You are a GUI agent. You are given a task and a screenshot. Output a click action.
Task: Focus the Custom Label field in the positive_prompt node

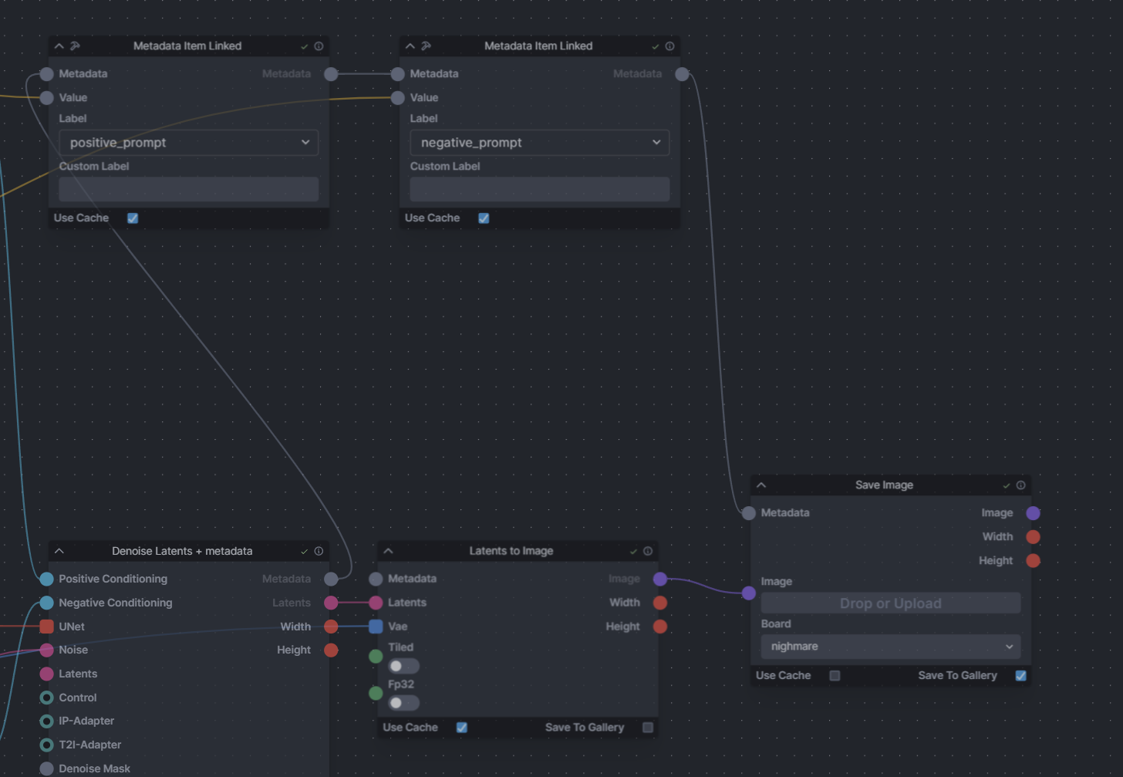coord(189,189)
